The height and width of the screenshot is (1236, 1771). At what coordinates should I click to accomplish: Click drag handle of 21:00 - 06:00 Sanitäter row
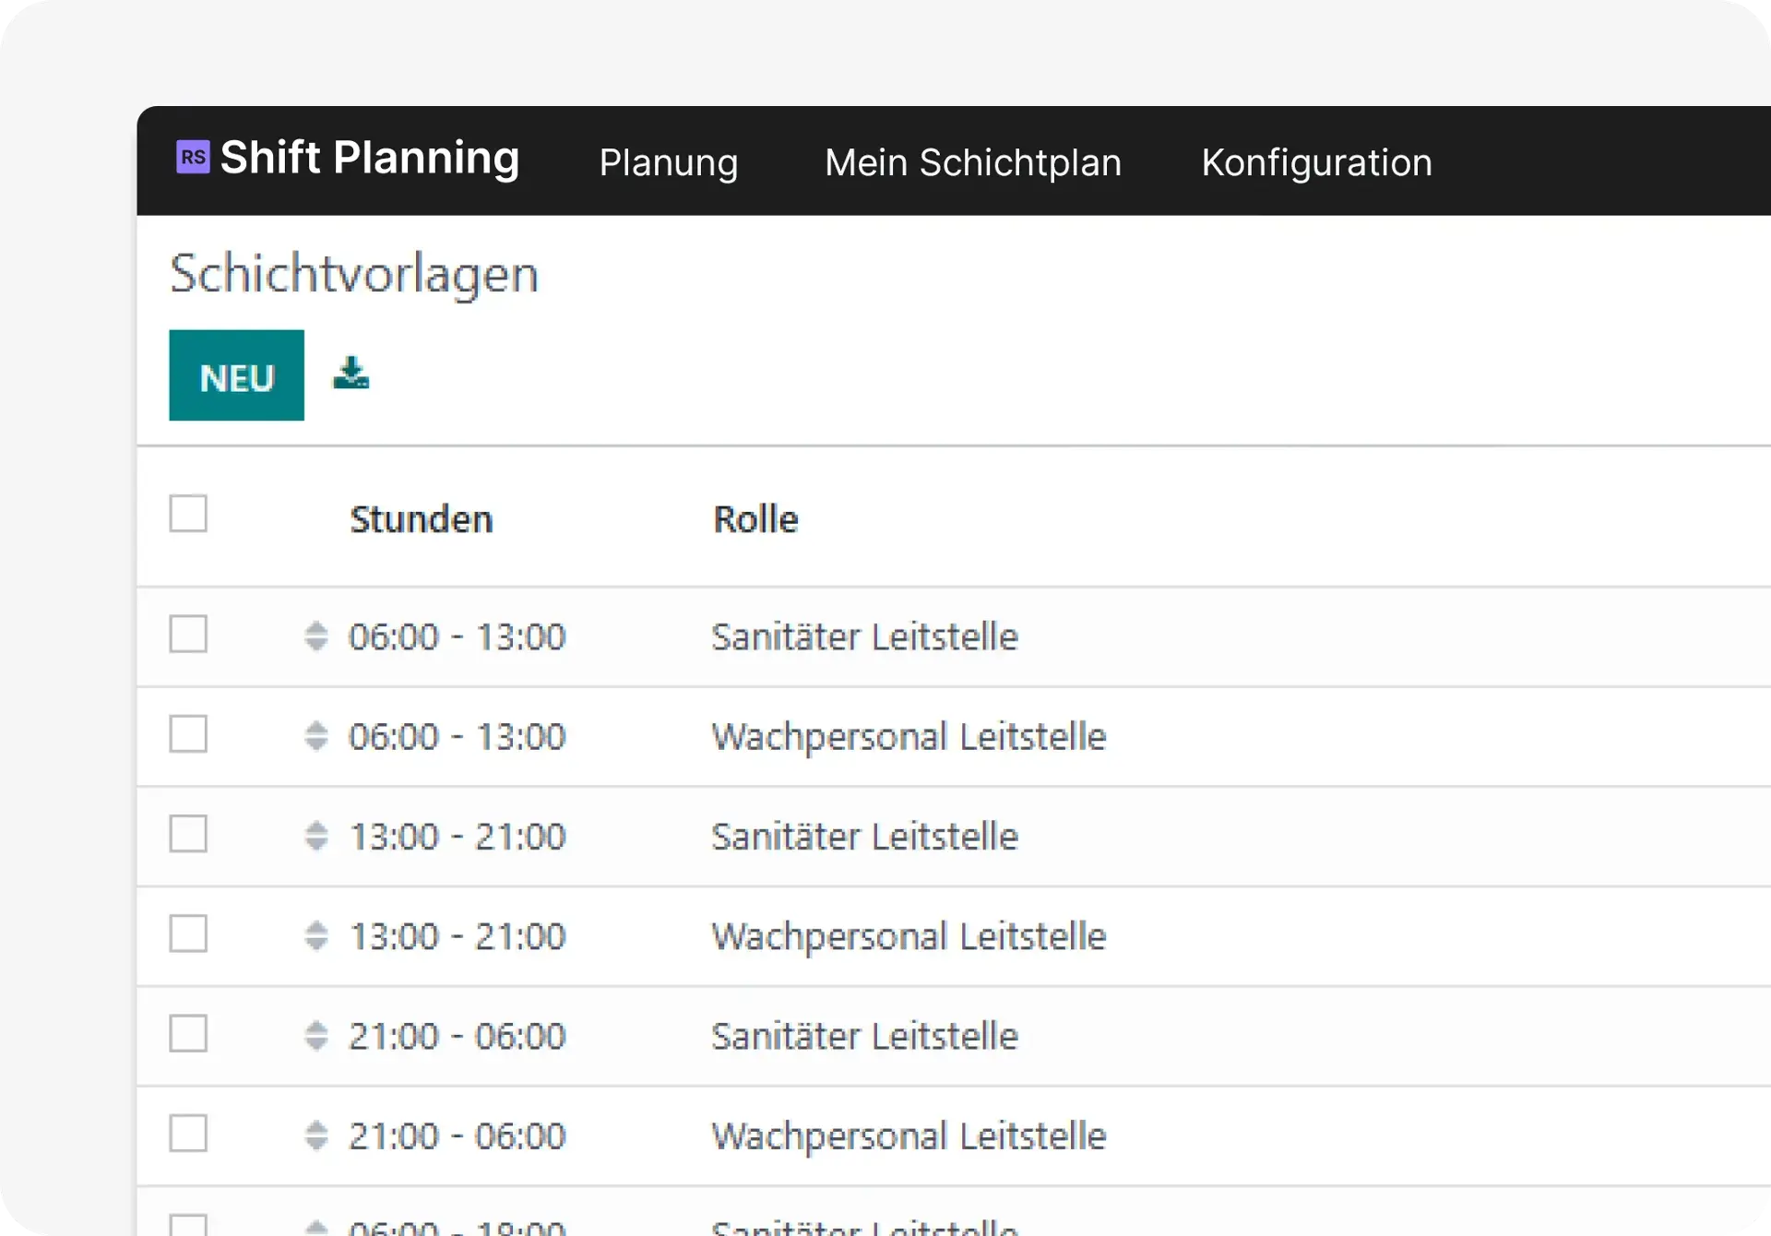click(316, 1036)
